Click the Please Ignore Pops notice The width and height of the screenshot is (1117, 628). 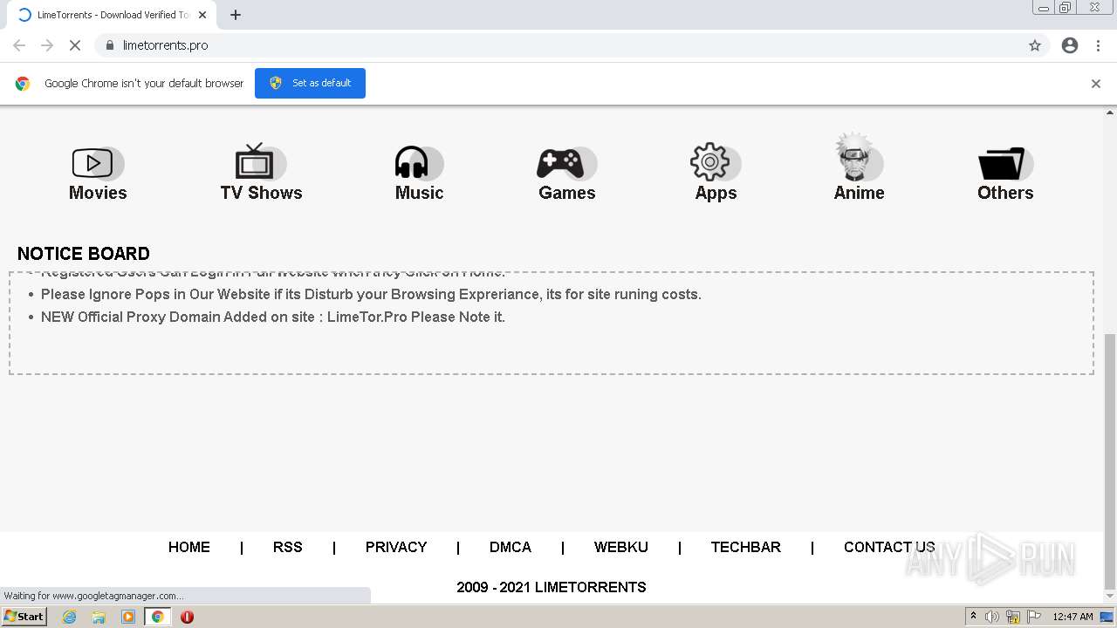click(x=371, y=294)
